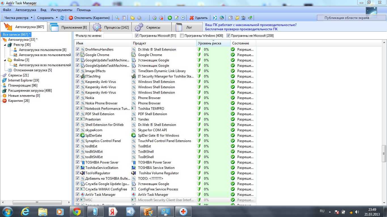Image resolution: width=387 pixels, height=217 pixels.
Task: Sort by the Продукт column header
Action: pos(164,43)
